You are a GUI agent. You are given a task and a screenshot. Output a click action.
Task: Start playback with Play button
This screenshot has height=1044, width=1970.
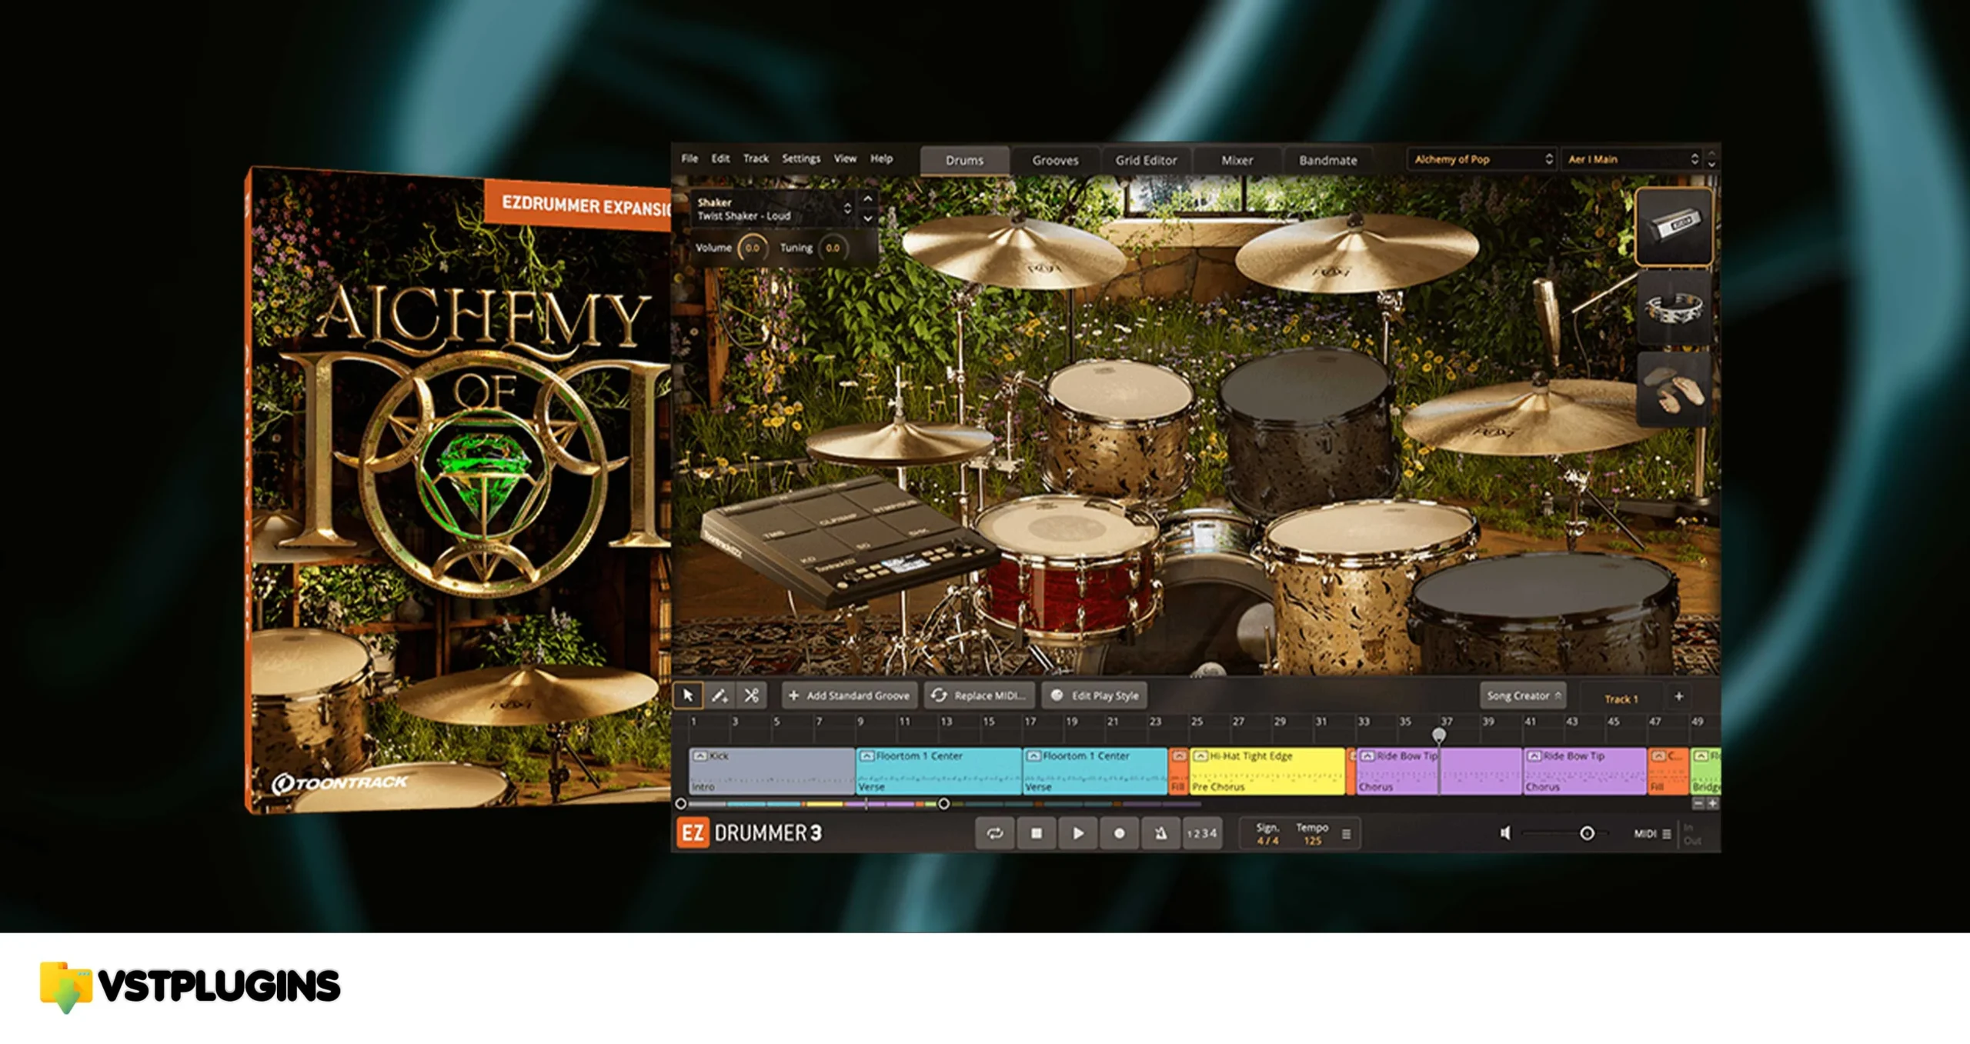point(1078,833)
